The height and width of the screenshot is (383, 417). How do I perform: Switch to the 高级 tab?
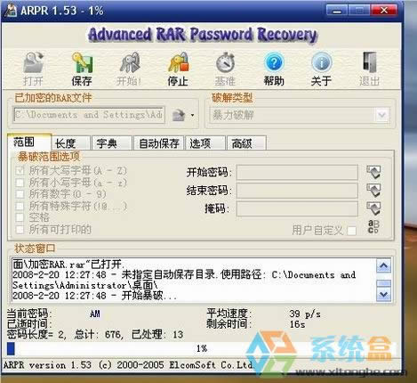(x=246, y=143)
